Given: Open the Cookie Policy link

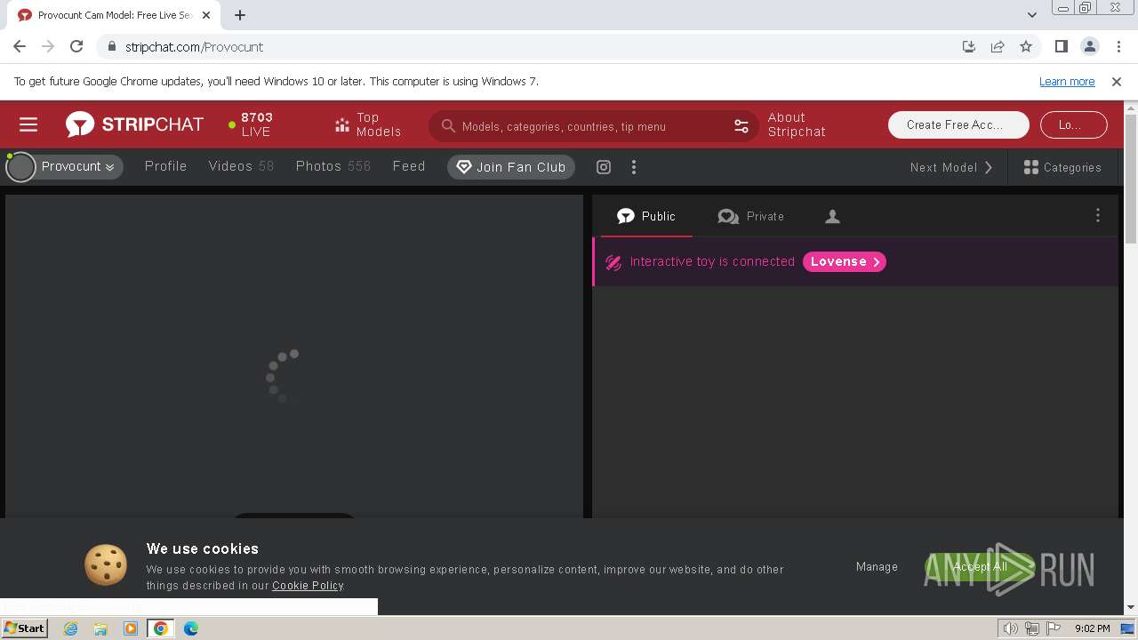Looking at the screenshot, I should [x=308, y=586].
